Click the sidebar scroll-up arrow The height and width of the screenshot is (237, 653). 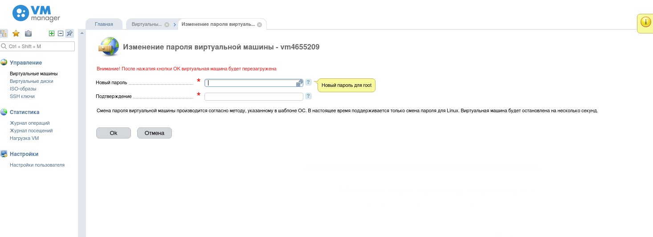[x=82, y=33]
